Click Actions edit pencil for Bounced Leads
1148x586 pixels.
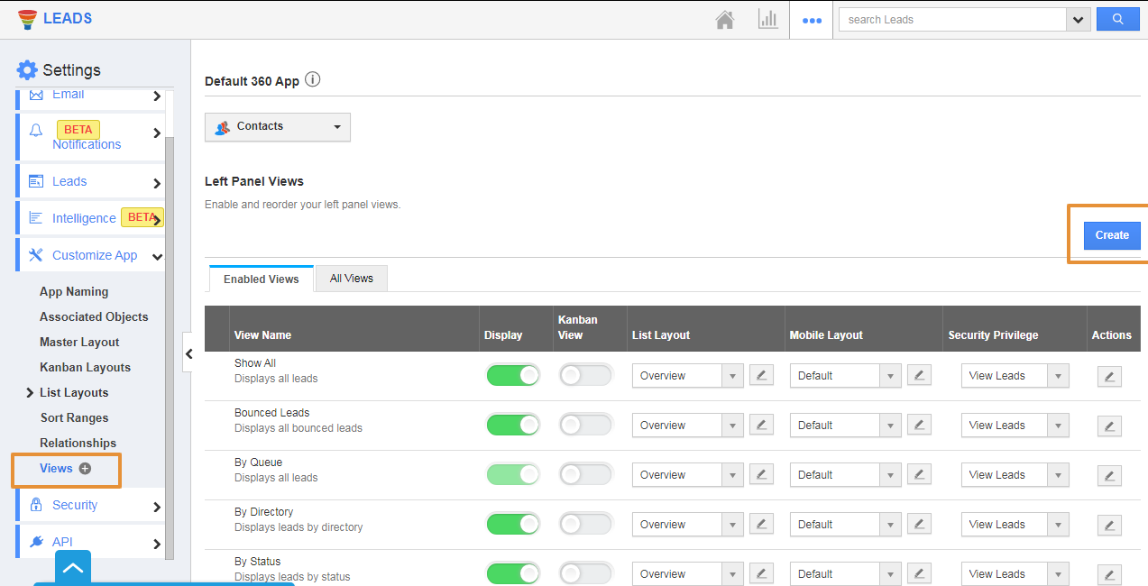1108,426
